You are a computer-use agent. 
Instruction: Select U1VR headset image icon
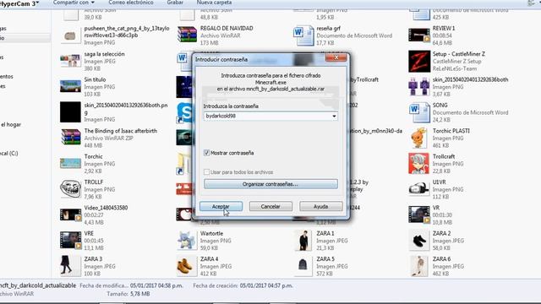click(419, 189)
